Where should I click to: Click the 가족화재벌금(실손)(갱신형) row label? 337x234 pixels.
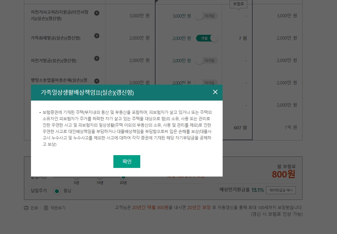[x=56, y=38]
